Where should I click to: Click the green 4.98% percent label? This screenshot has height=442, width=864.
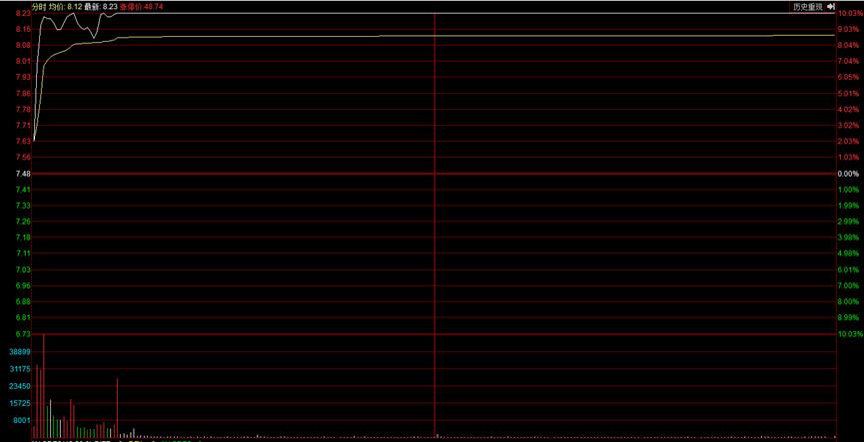[849, 253]
